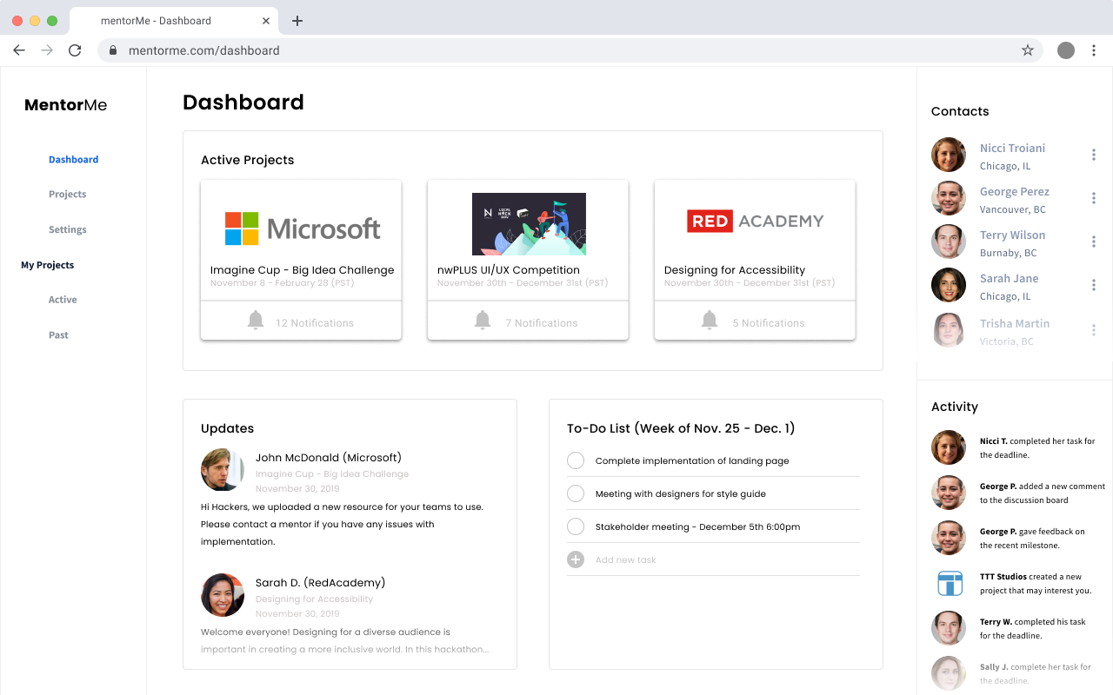Click George Perez's avatar in Contacts
Image resolution: width=1113 pixels, height=695 pixels.
click(x=949, y=198)
